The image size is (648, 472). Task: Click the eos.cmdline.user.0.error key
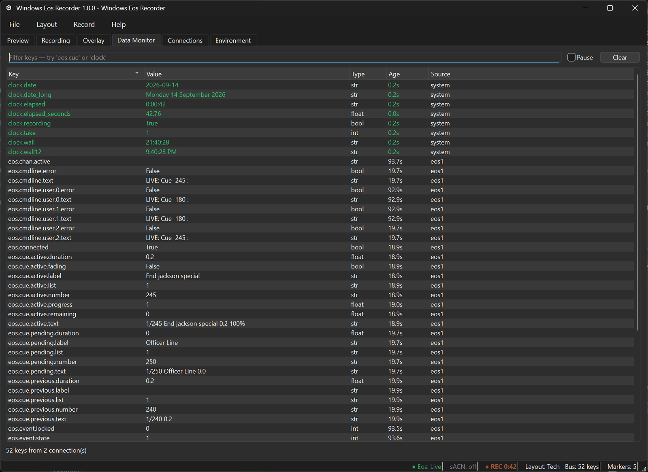[x=41, y=190]
